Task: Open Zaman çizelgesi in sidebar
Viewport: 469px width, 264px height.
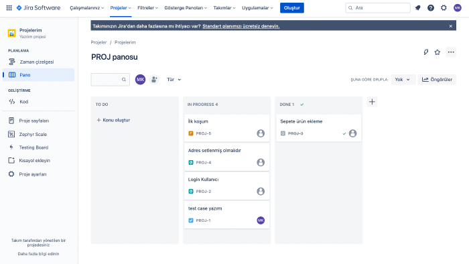Action: coord(39,62)
